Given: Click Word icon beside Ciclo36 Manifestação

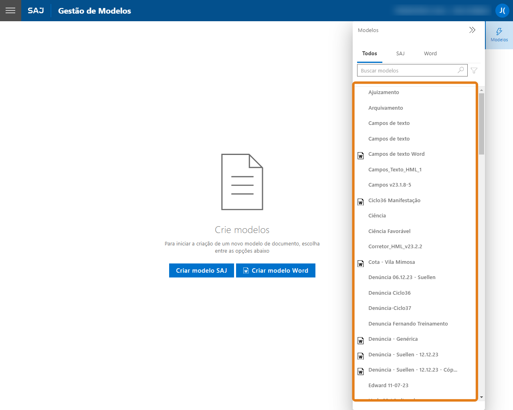Looking at the screenshot, I should [361, 202].
